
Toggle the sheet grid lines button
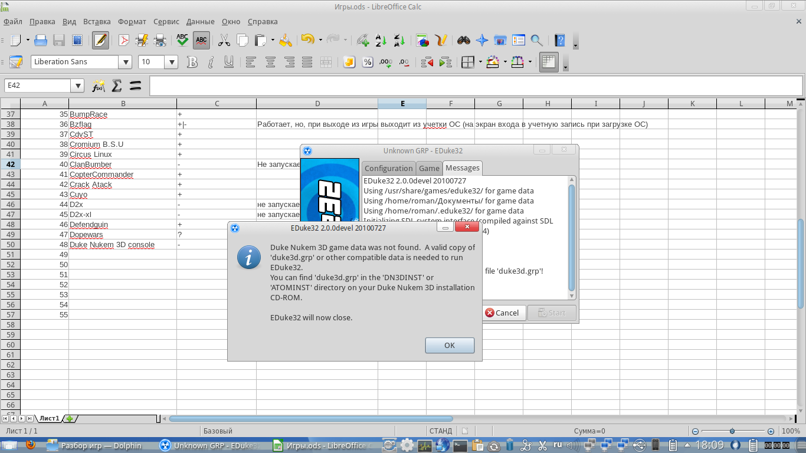pos(549,62)
